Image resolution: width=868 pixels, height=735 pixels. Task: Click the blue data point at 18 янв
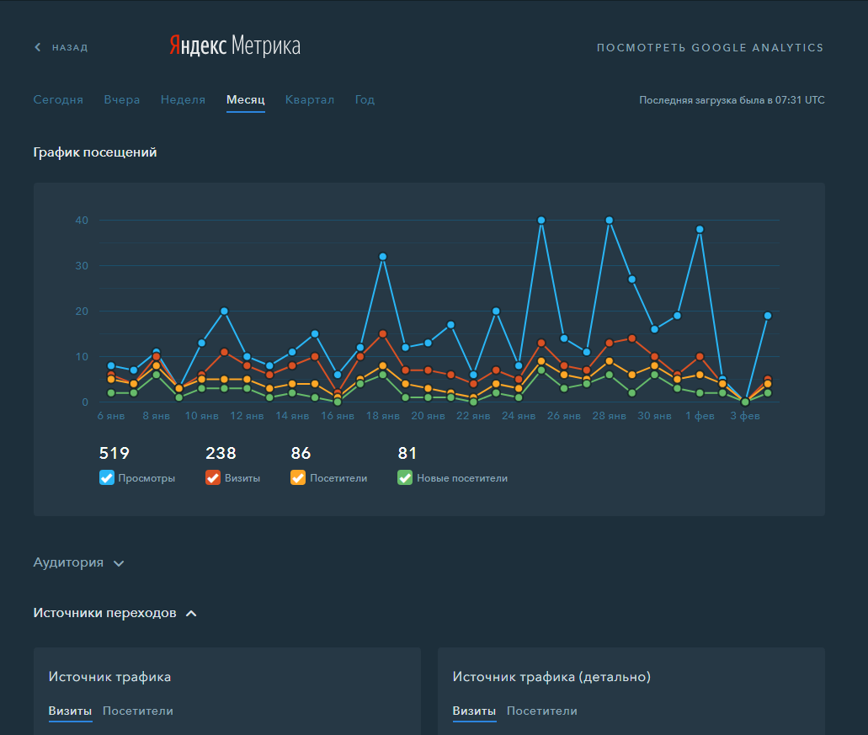point(382,257)
